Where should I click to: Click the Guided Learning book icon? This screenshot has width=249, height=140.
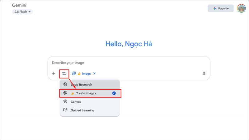(x=65, y=110)
